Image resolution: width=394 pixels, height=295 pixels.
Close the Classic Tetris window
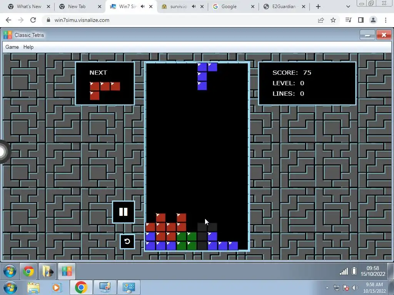[x=384, y=35]
